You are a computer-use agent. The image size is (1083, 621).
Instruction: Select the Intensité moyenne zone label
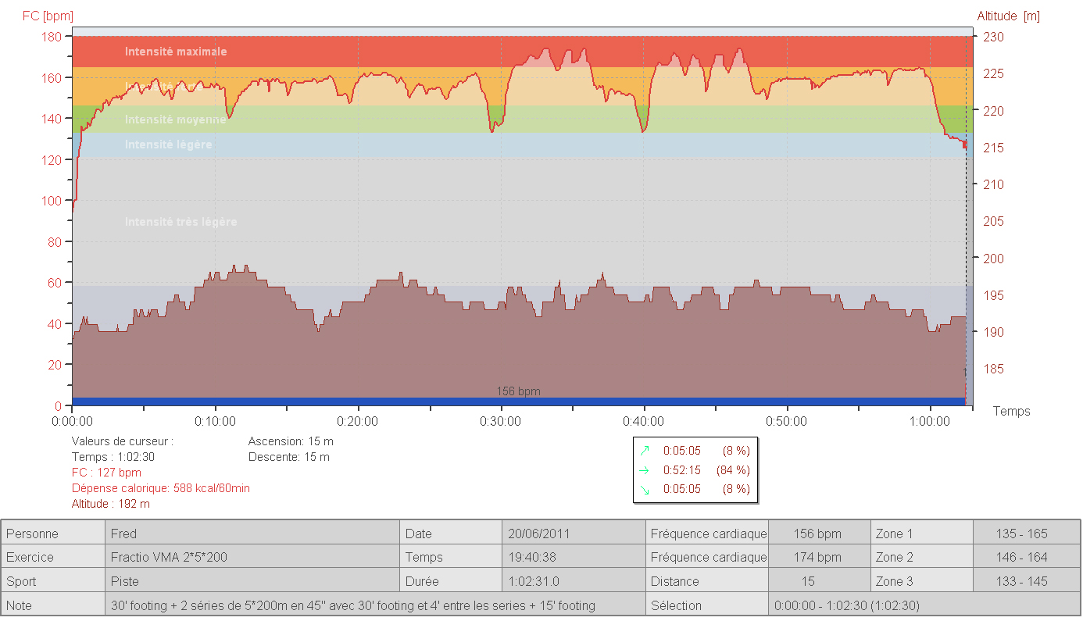tap(176, 120)
